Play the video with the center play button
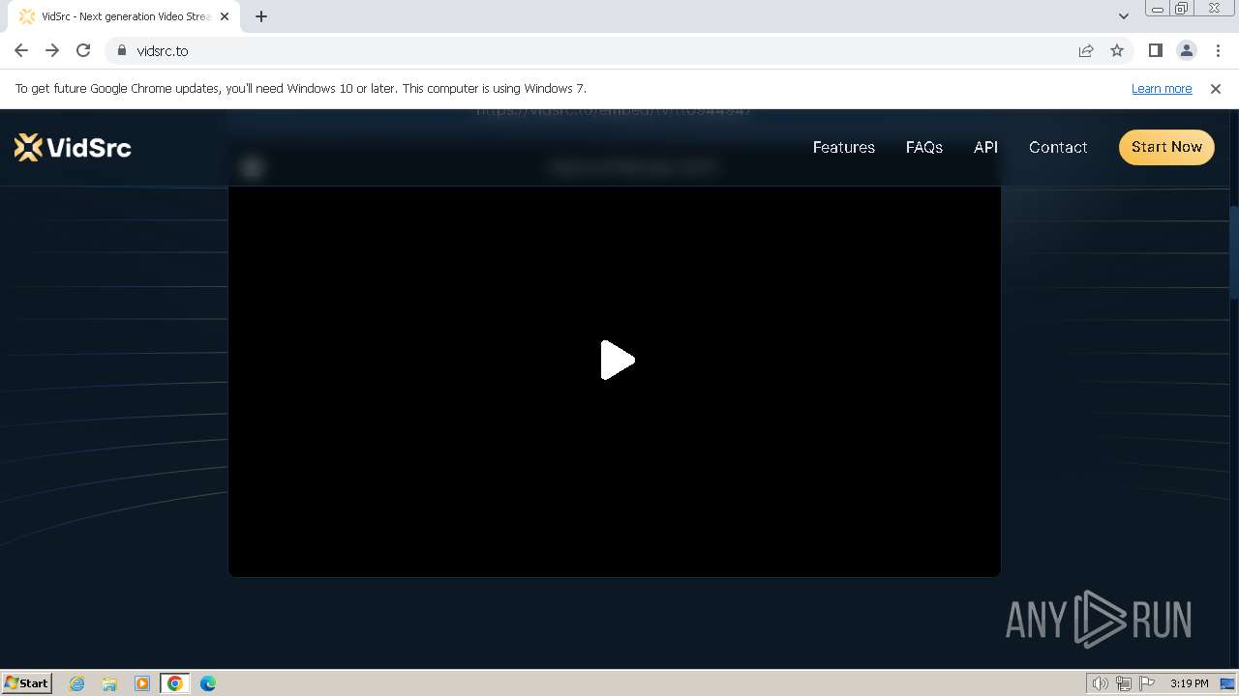Screen dimensions: 1239x696 tap(617, 360)
